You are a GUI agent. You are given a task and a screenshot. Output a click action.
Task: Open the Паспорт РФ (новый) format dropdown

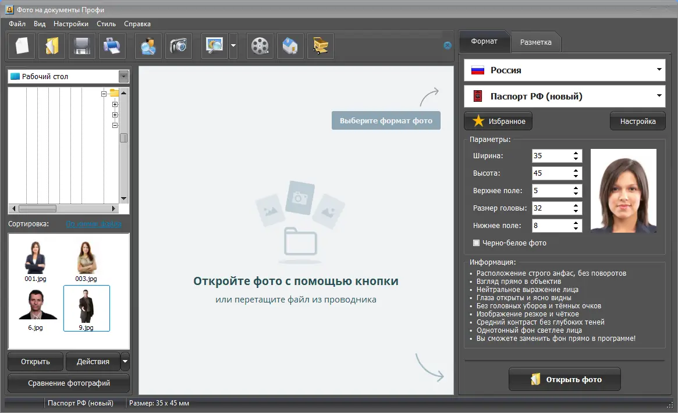[x=564, y=95]
